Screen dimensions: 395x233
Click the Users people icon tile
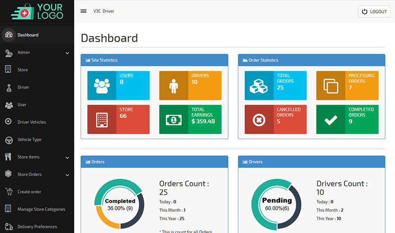pos(102,85)
